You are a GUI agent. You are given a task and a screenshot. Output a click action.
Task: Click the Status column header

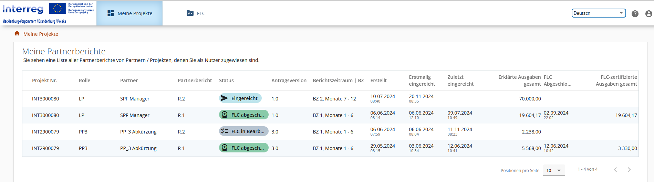226,81
